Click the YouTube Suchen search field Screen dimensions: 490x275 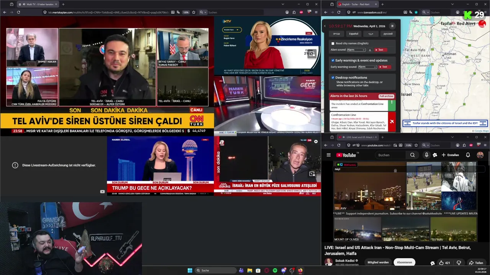(390, 155)
